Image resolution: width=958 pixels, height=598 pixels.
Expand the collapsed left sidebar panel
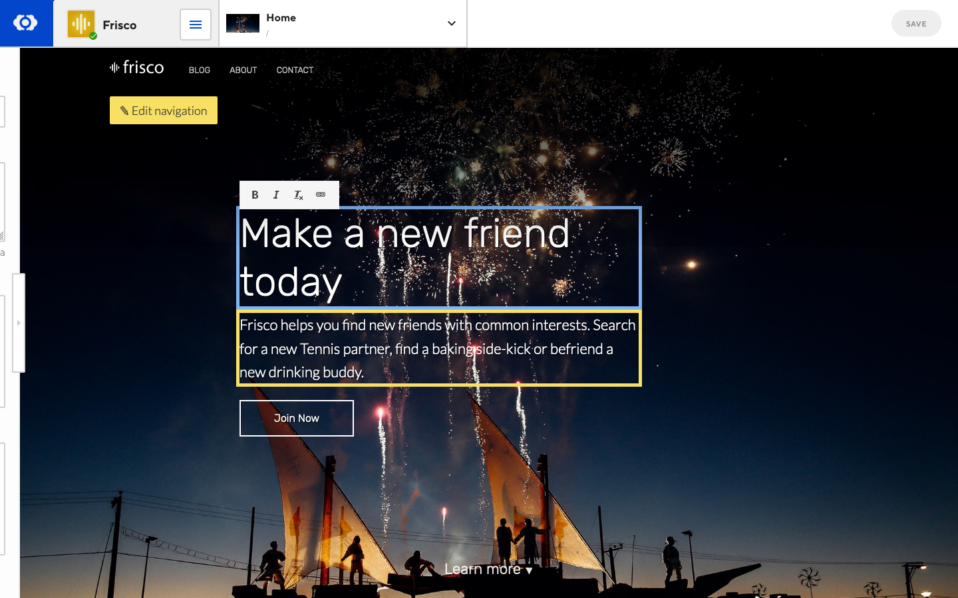point(19,322)
